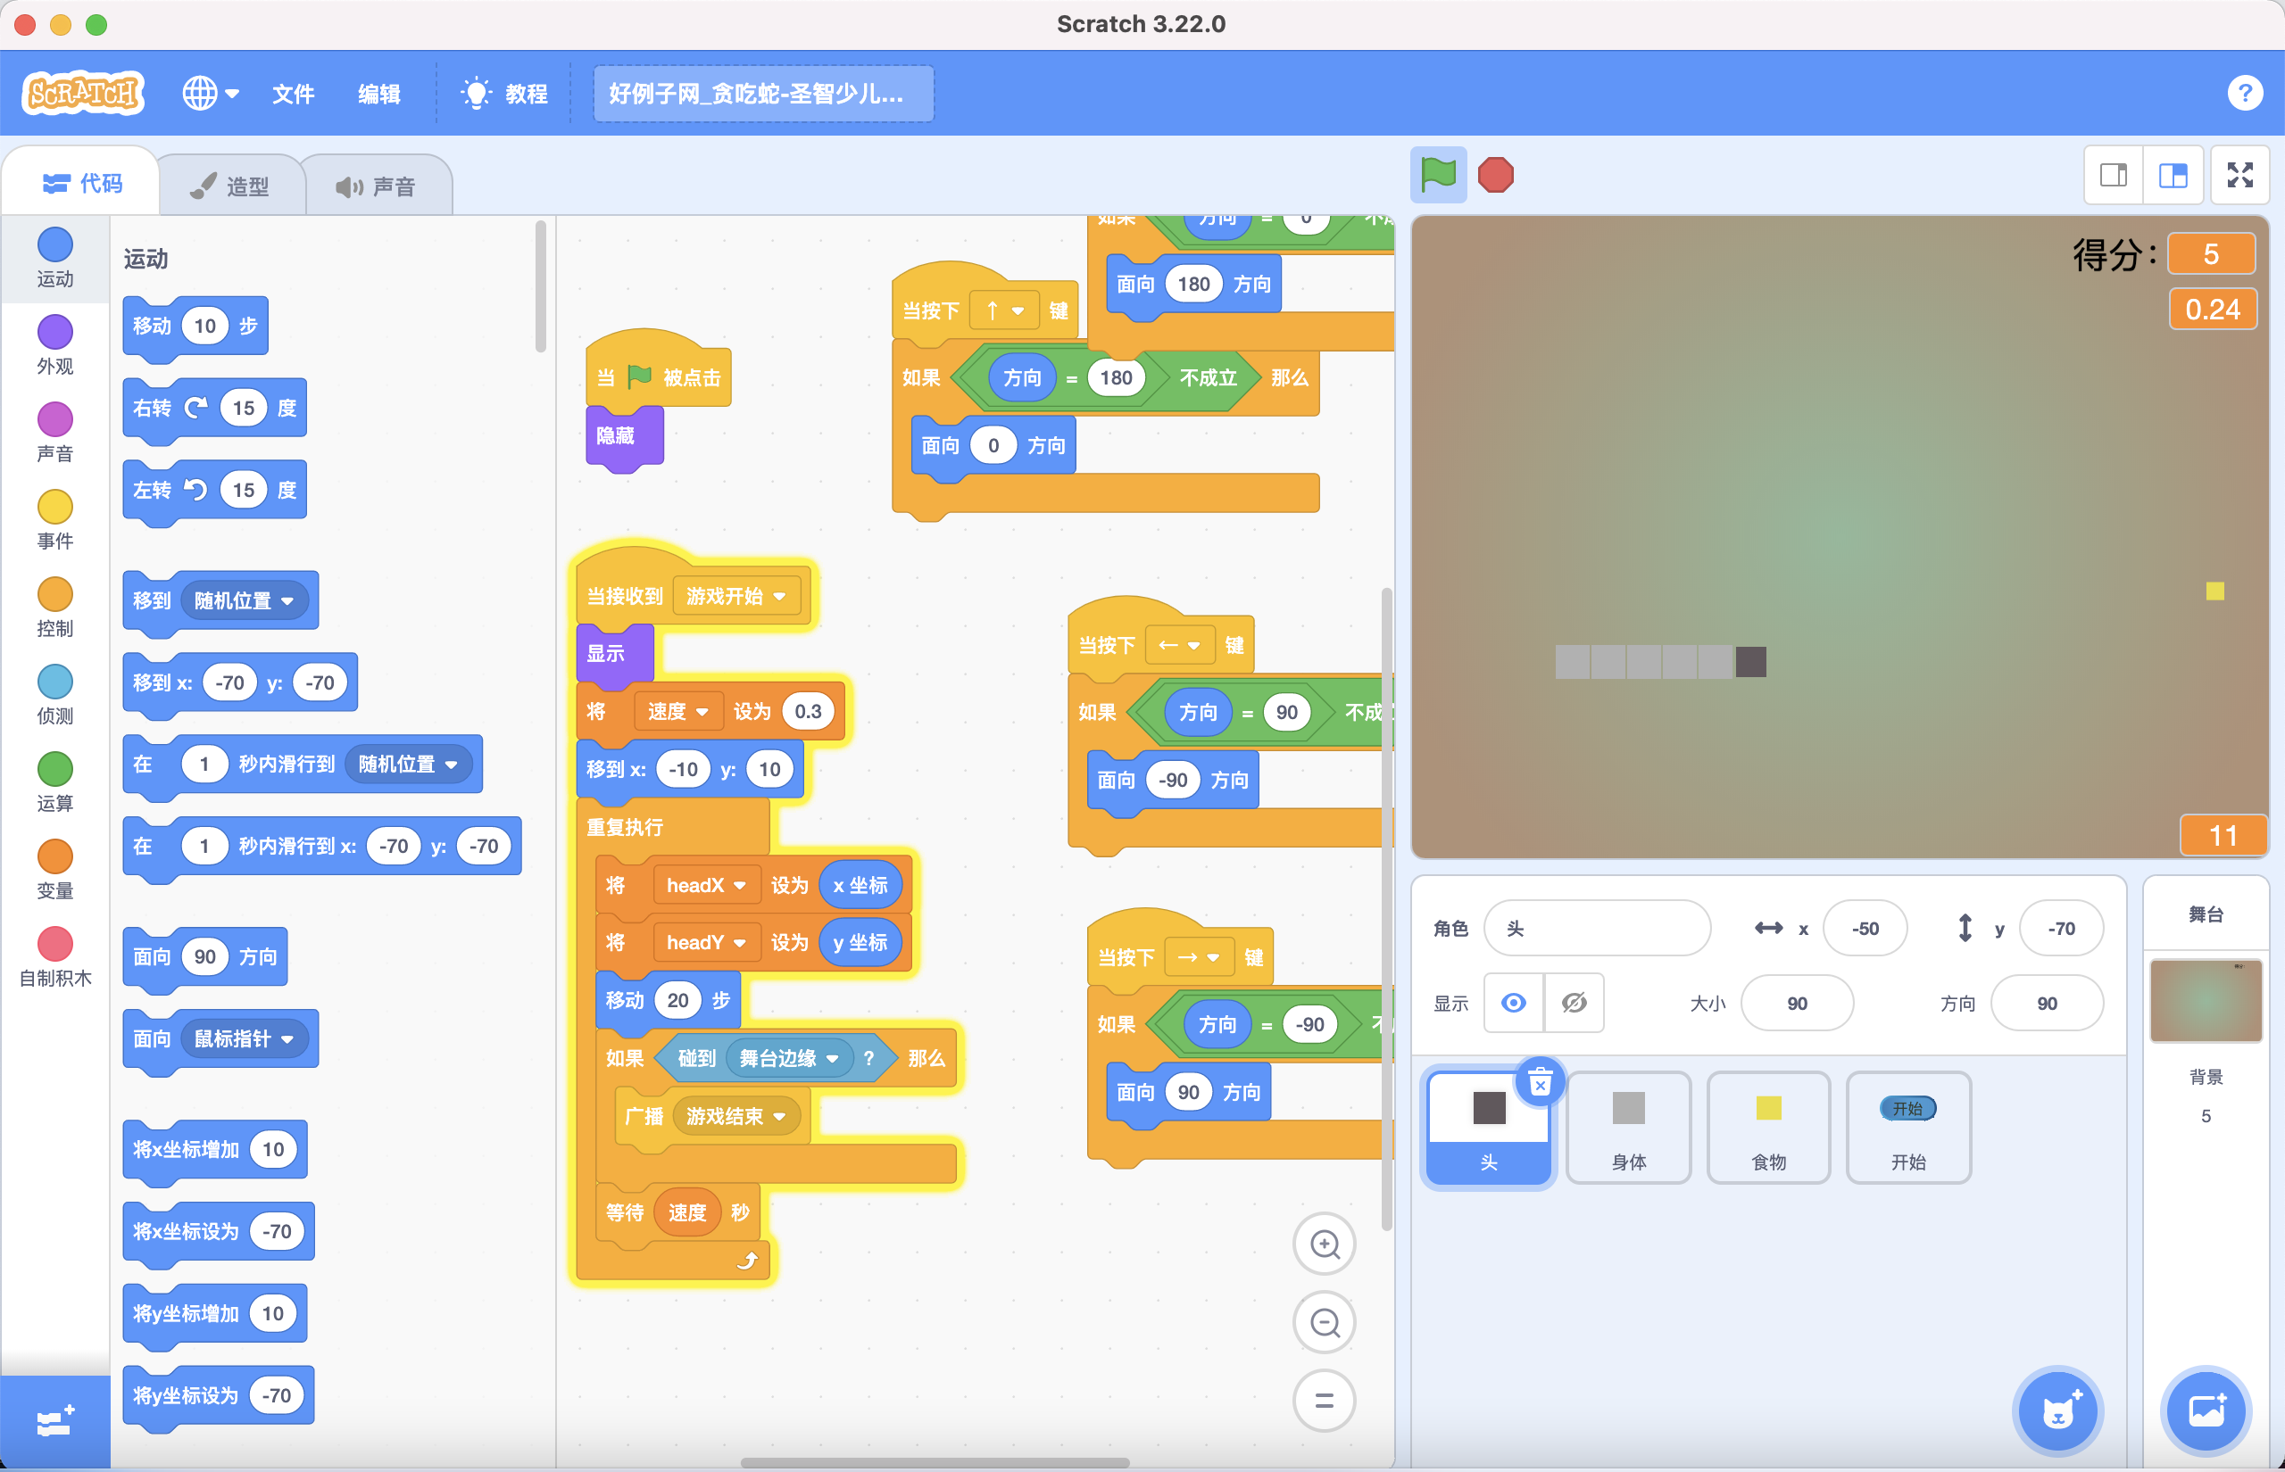Open the 游戏结束 broadcast dropdown
The width and height of the screenshot is (2285, 1472).
coord(736,1115)
